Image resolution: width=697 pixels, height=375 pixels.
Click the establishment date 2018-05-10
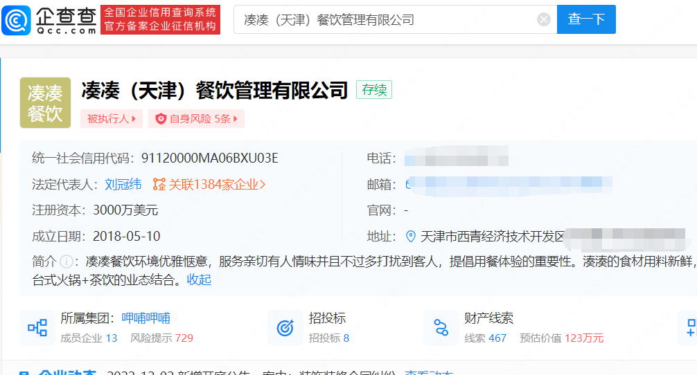coord(126,236)
